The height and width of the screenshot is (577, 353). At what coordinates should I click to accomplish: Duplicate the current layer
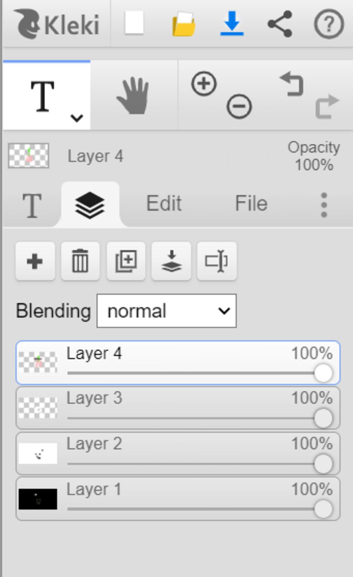click(x=126, y=261)
